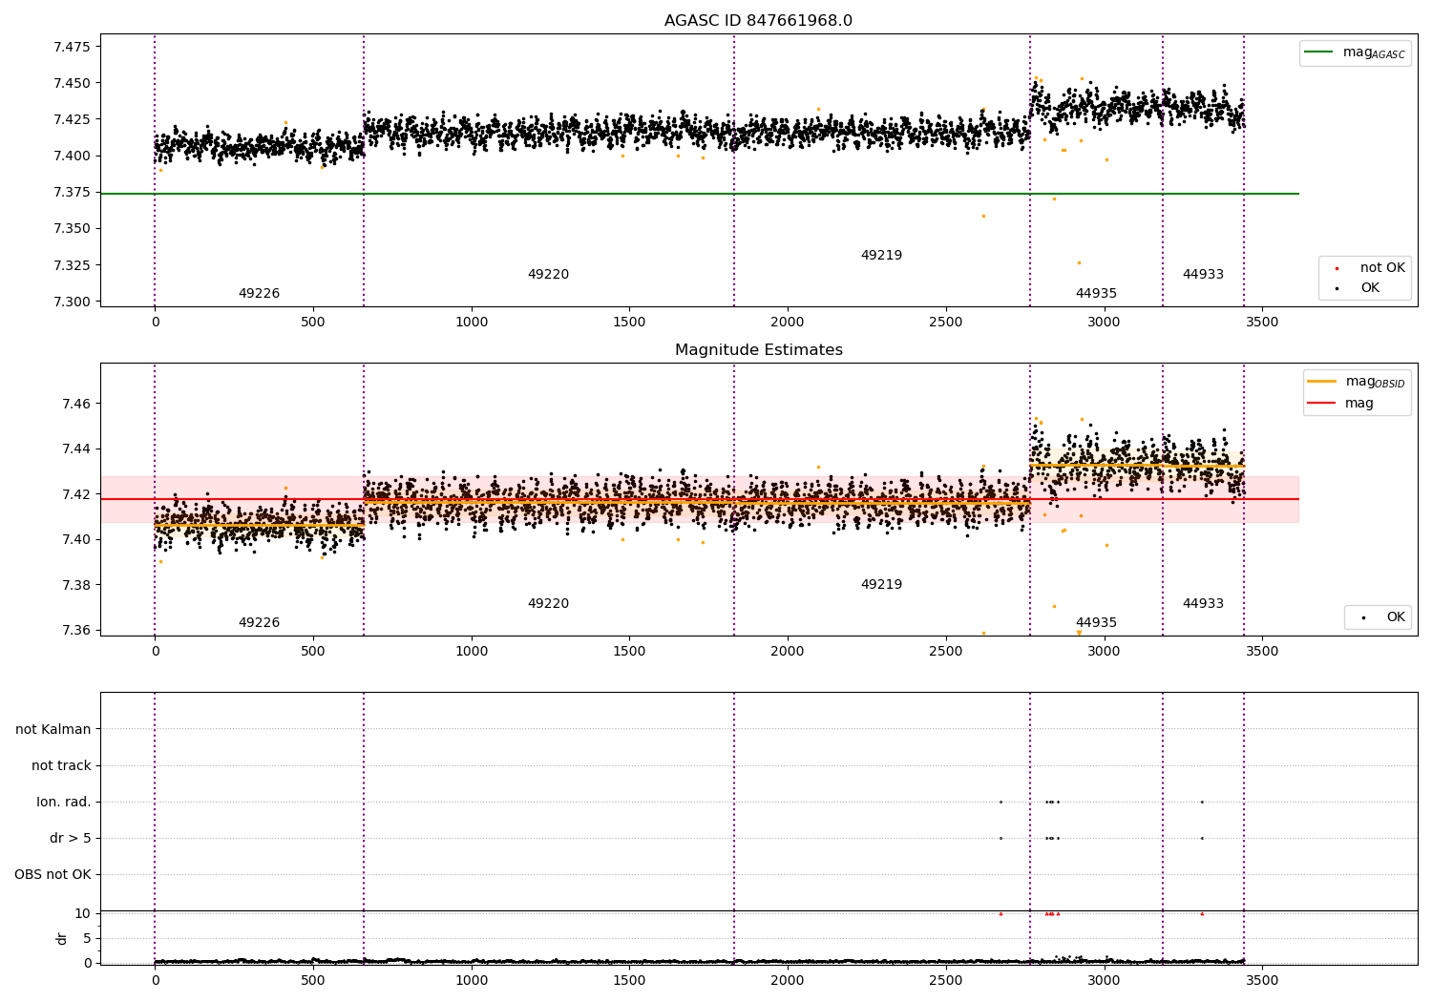The height and width of the screenshot is (1002, 1432).
Task: Click the red triangle dr marker near 3300
Action: pyautogui.click(x=1202, y=913)
